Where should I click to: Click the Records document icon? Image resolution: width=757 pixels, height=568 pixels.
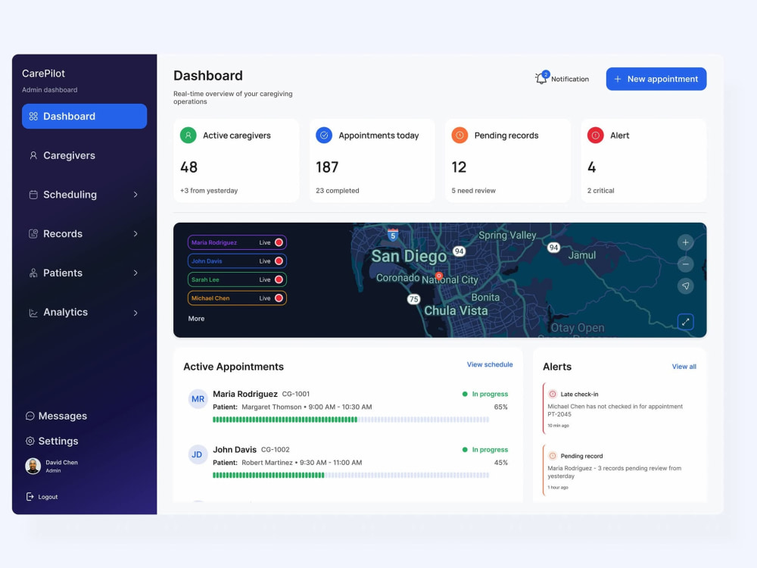point(33,234)
